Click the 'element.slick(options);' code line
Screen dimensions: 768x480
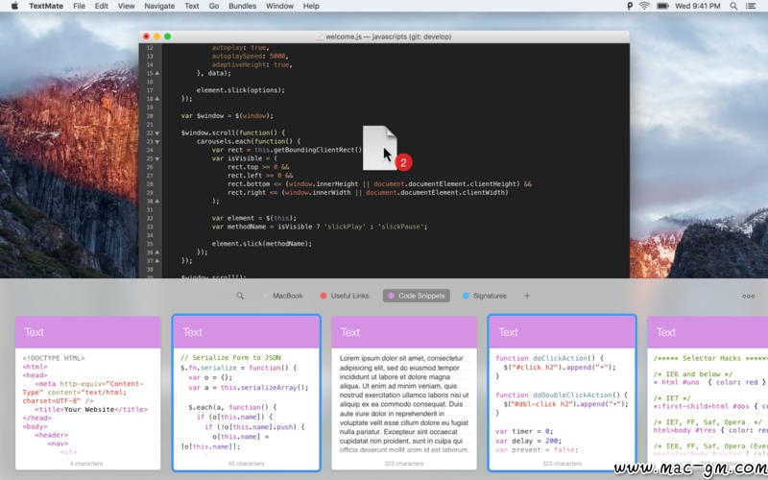point(241,90)
